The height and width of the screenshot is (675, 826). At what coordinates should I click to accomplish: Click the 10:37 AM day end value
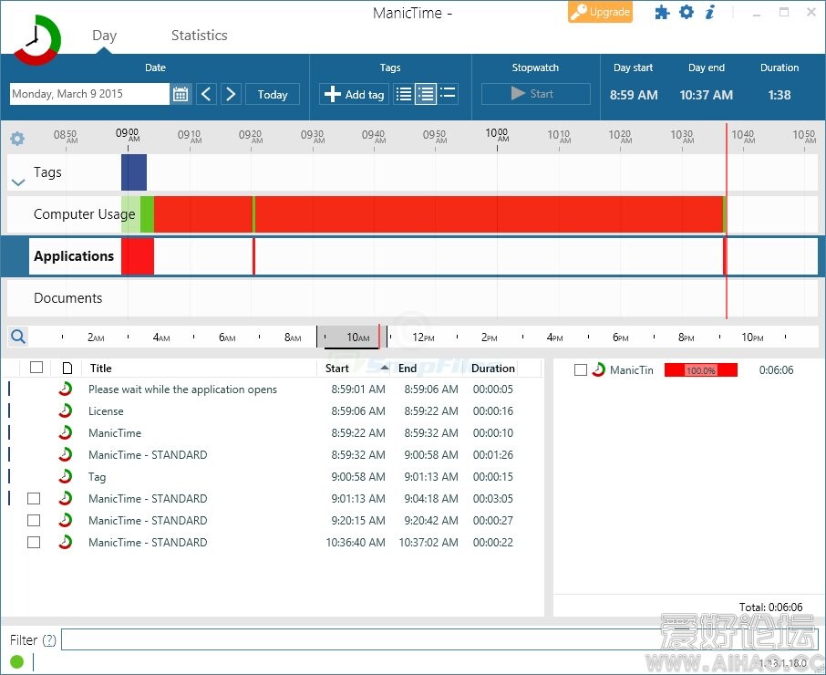pyautogui.click(x=706, y=95)
